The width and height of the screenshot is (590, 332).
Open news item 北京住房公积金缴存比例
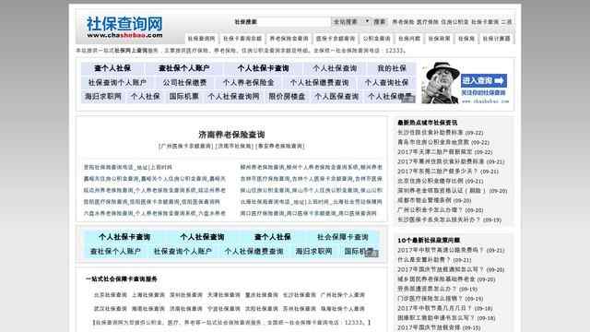[x=431, y=181]
